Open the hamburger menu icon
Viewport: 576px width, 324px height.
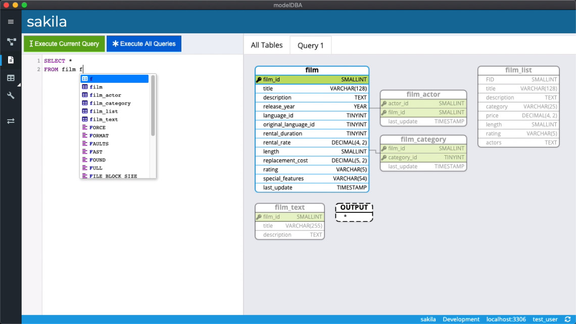click(11, 22)
